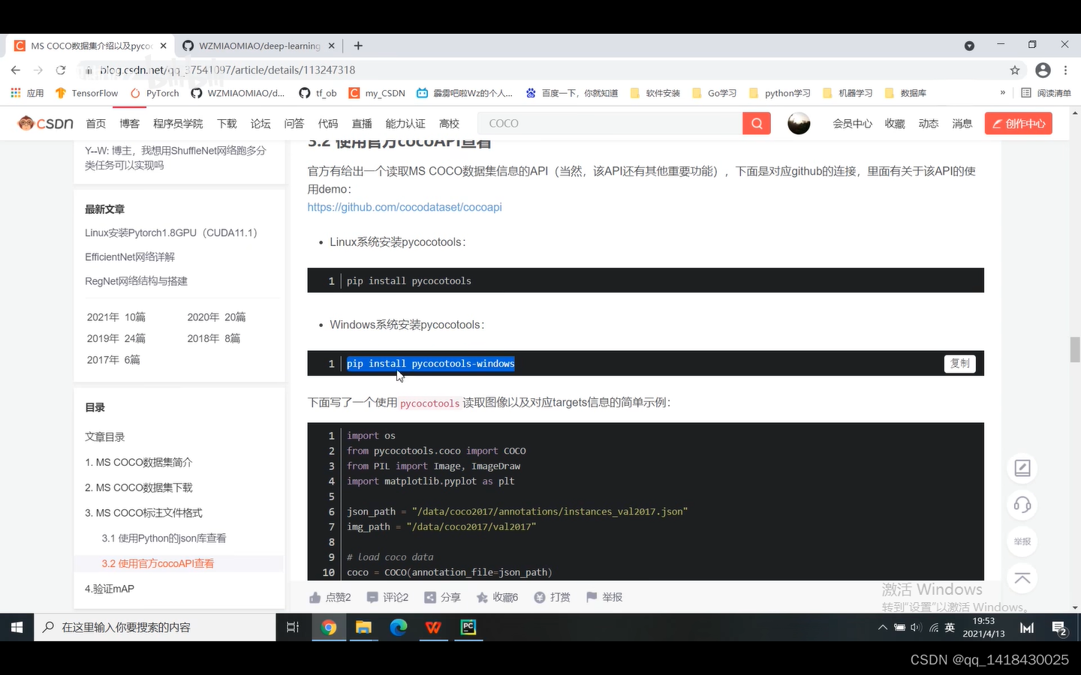
Task: Report the article with the 举报 flag
Action: (592, 597)
